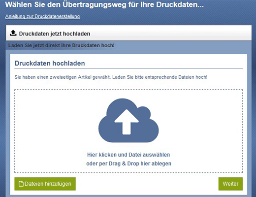Continue with the Weiter button

230,184
